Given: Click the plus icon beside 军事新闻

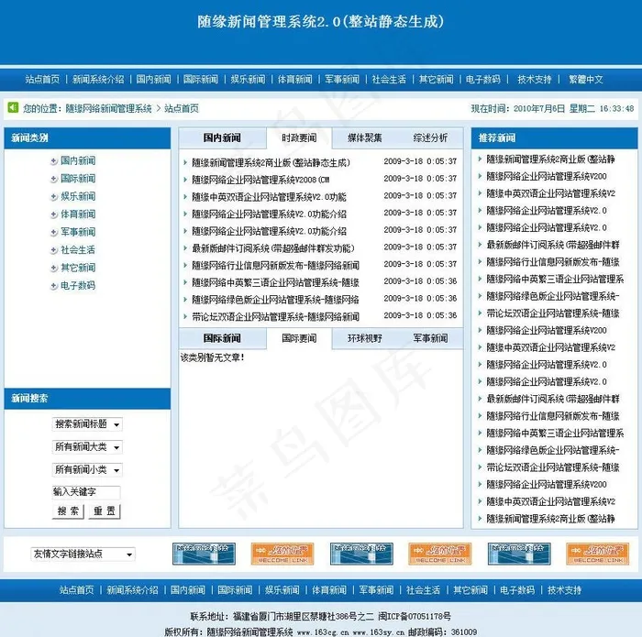Looking at the screenshot, I should click(x=54, y=233).
